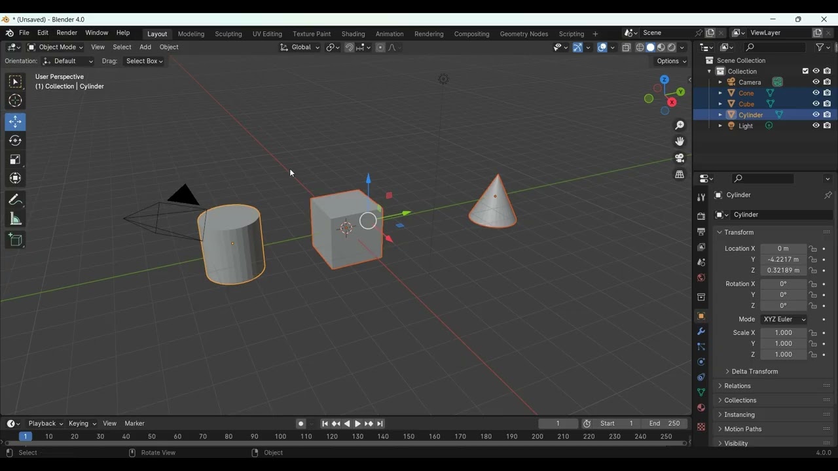Click the pan view hand icon
This screenshot has width=838, height=471.
point(680,141)
